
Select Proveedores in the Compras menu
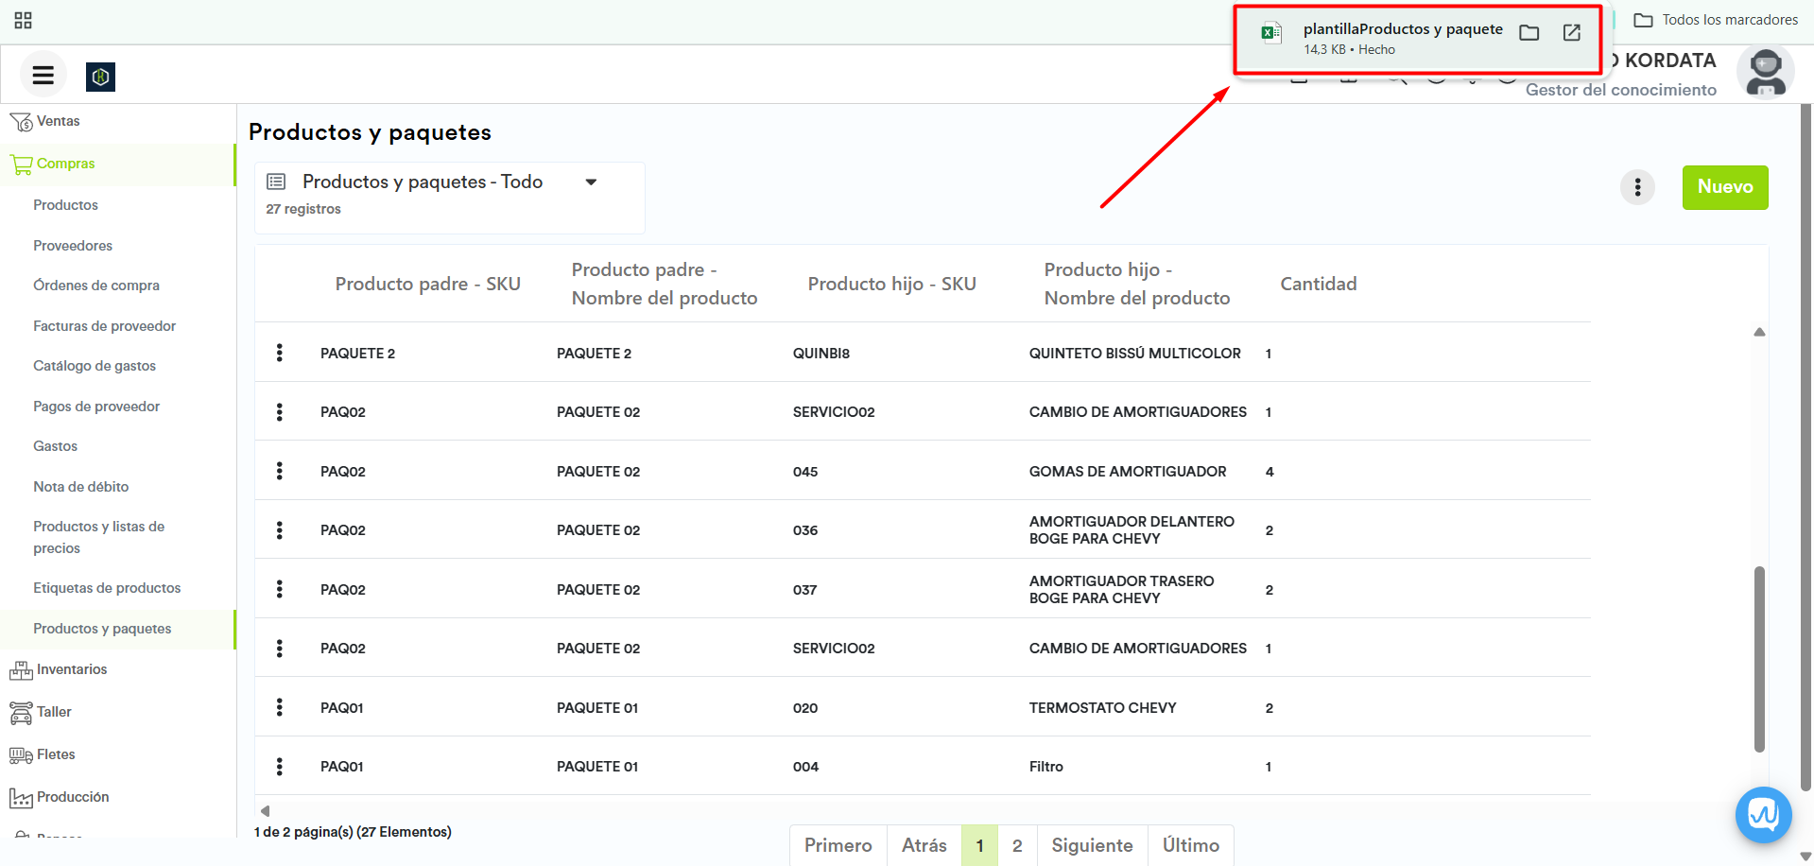[73, 246]
